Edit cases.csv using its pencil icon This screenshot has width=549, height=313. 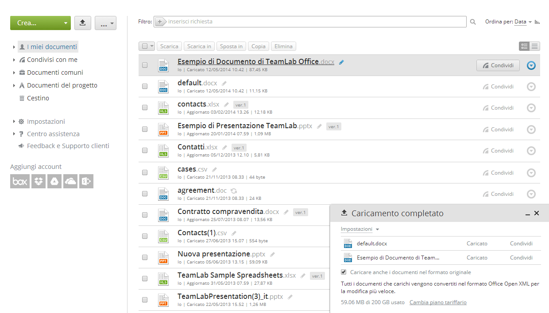click(x=215, y=169)
